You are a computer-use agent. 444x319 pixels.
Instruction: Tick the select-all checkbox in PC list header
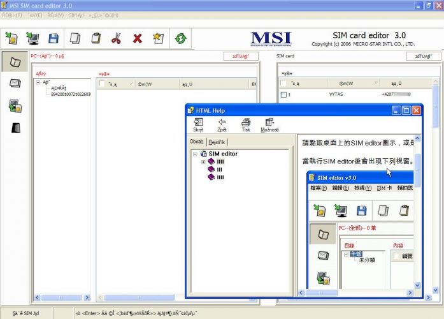[102, 84]
